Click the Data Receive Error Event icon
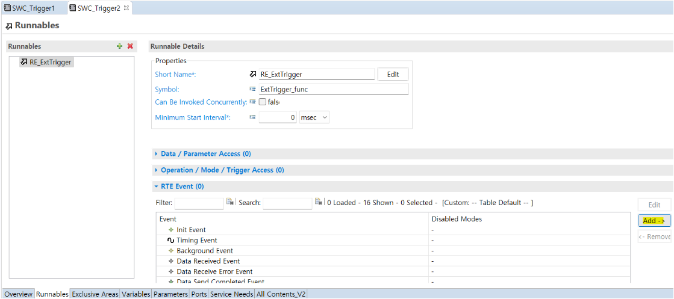Image resolution: width=674 pixels, height=299 pixels. 171,271
